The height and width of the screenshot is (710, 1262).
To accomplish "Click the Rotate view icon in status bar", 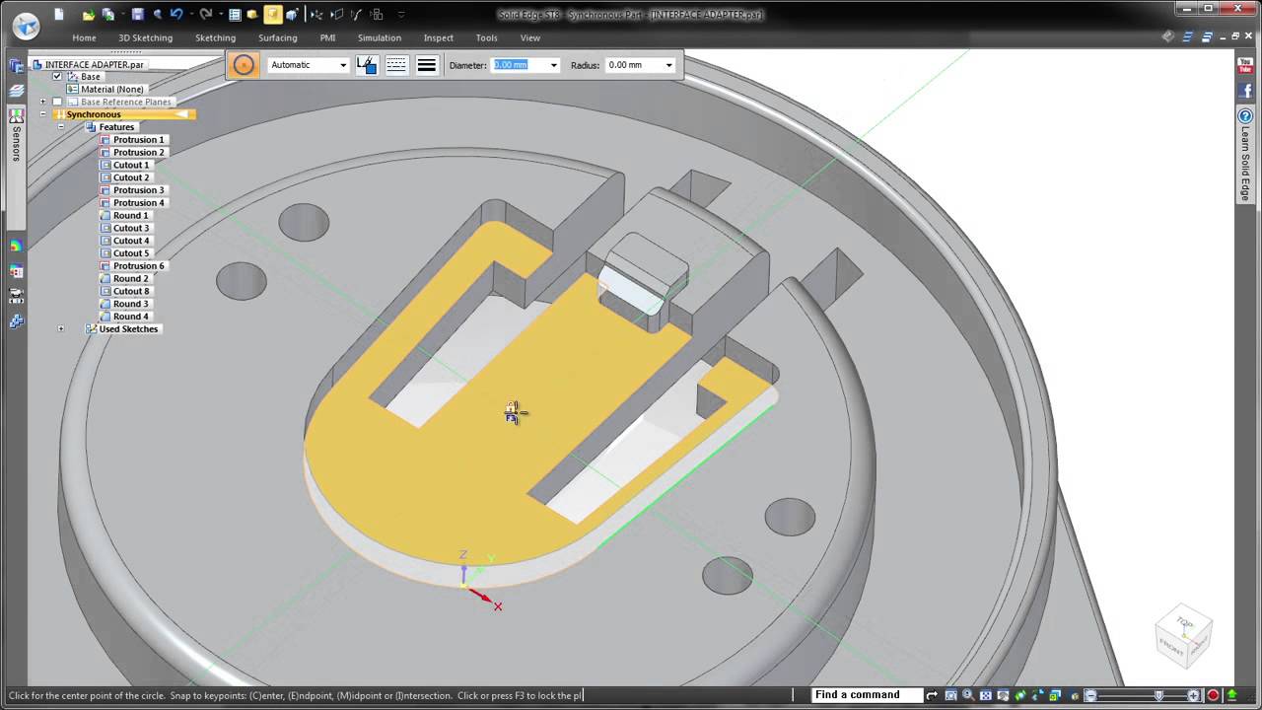I will tap(1020, 695).
